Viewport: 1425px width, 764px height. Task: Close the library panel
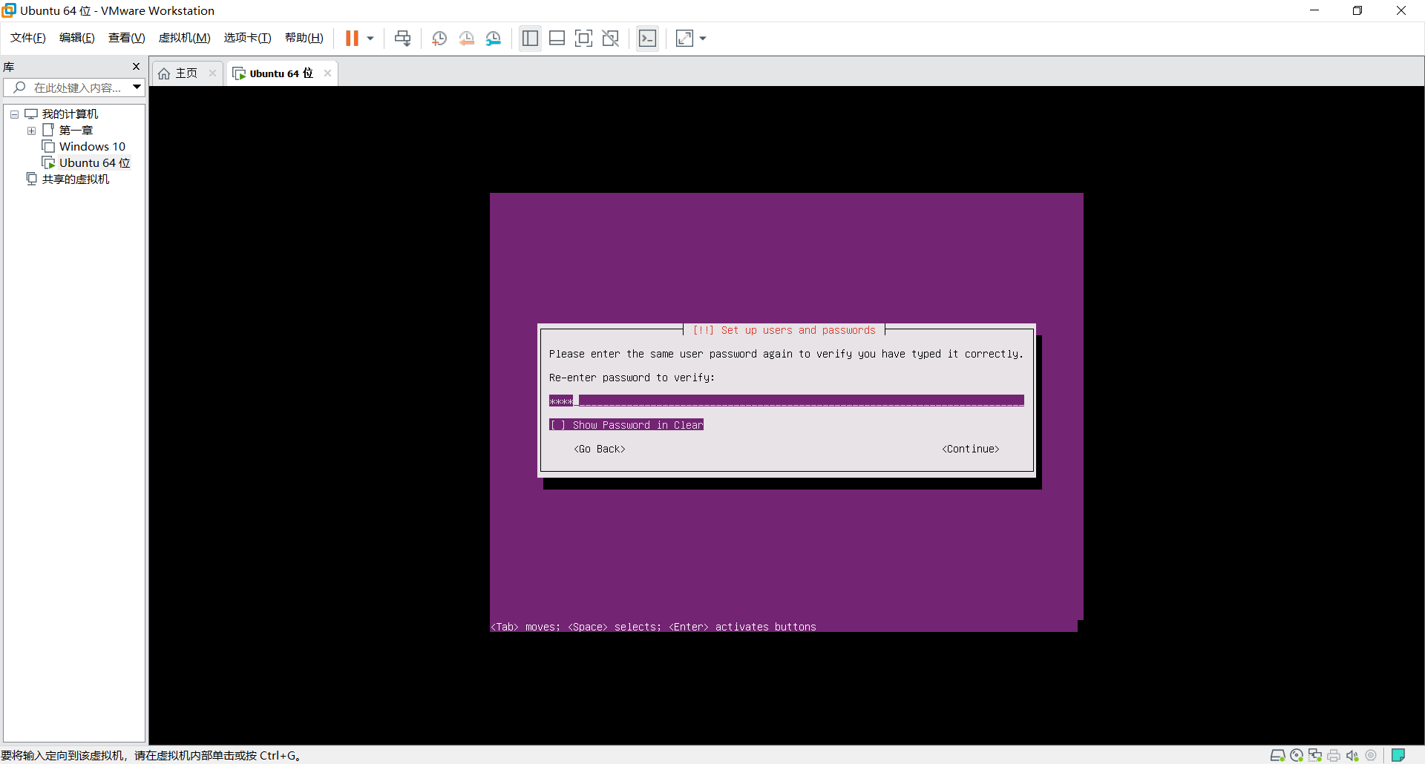click(136, 67)
